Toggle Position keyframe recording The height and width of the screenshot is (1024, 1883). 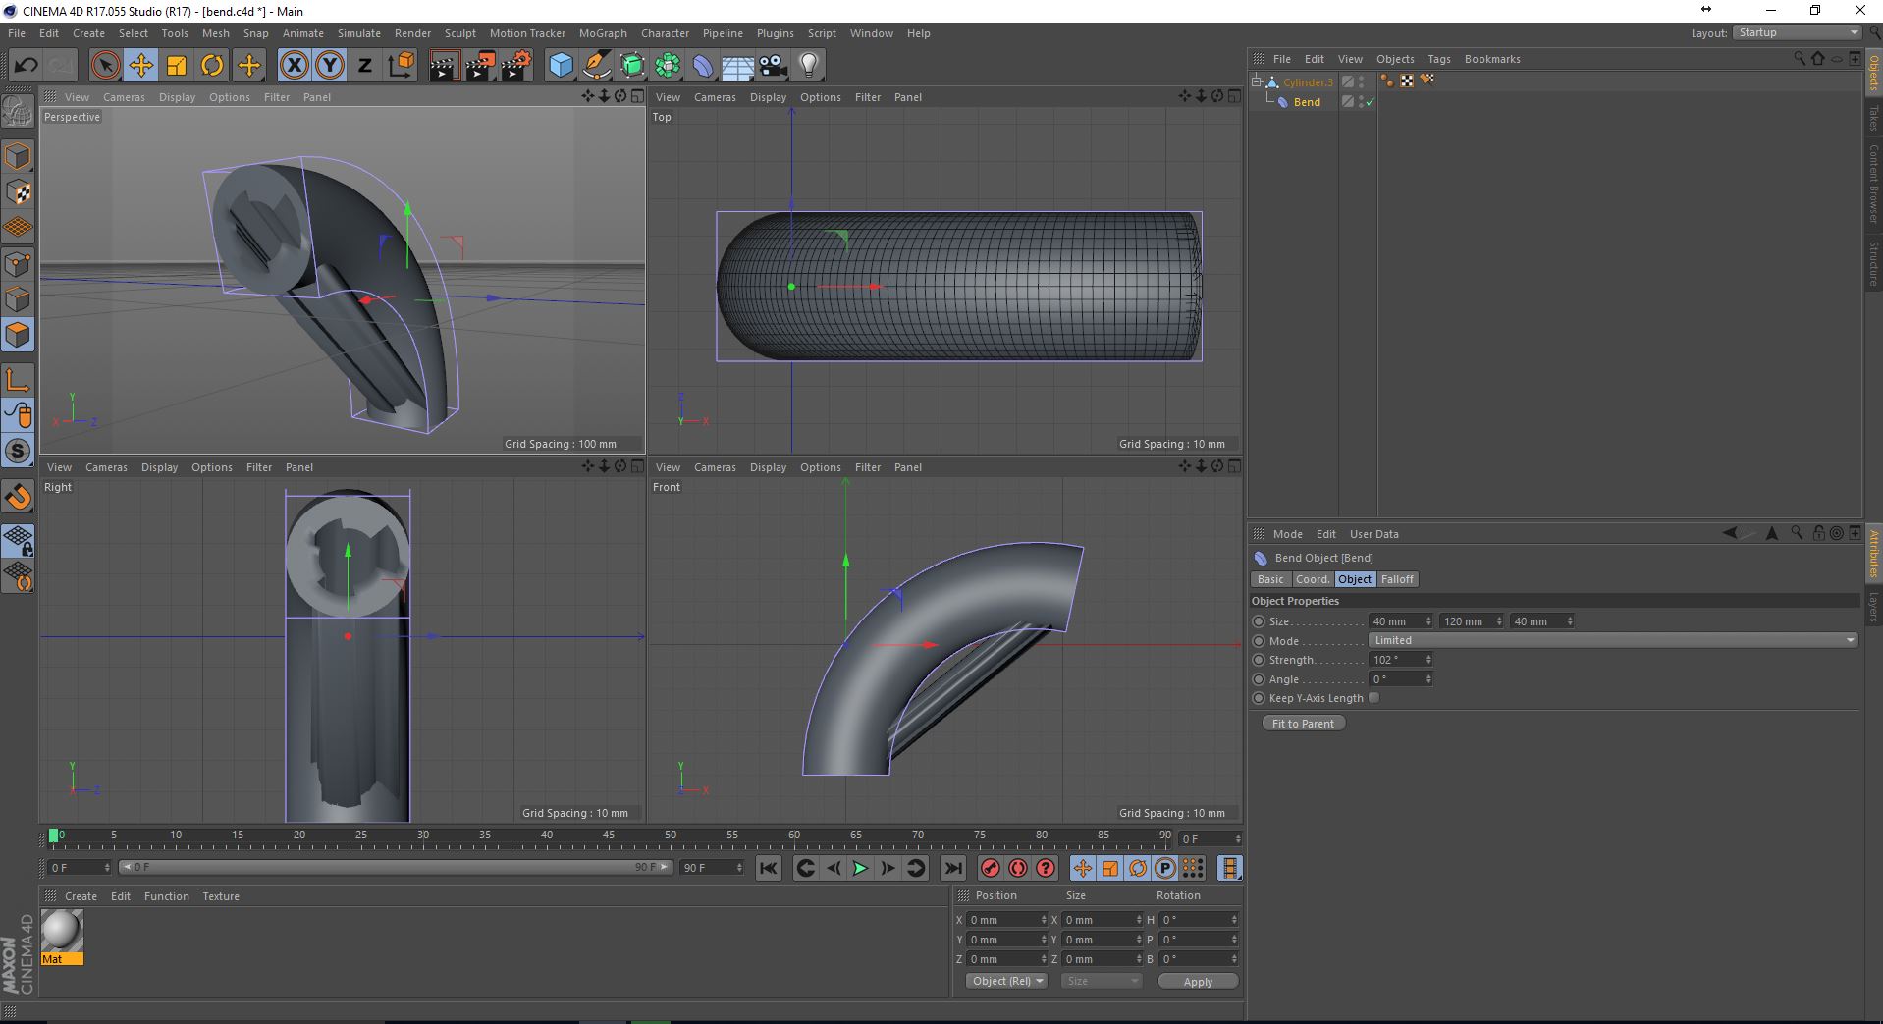coord(1082,868)
